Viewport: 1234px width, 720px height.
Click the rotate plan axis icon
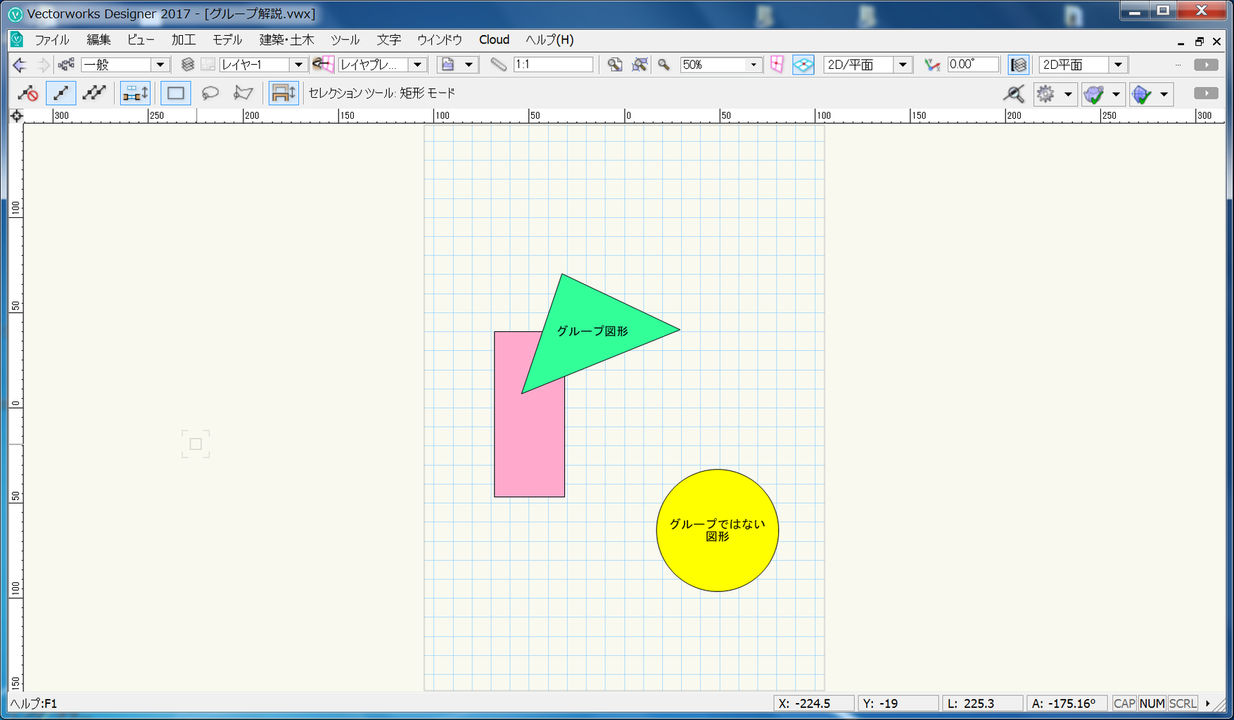932,65
